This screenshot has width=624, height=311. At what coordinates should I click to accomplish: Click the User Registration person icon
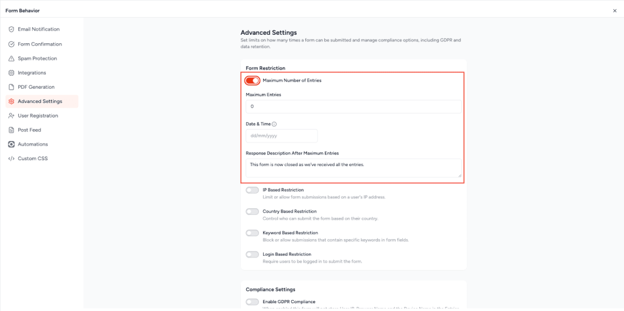11,116
